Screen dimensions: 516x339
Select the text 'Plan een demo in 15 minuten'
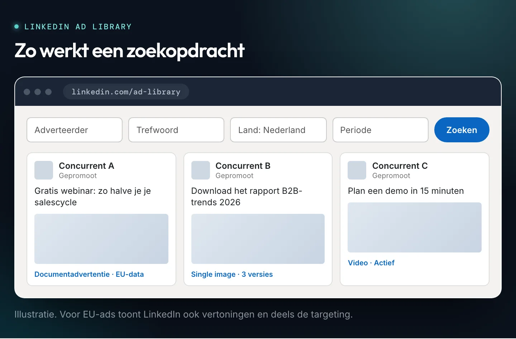(x=406, y=191)
